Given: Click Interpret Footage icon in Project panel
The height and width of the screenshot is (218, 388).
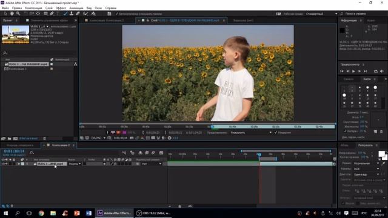Looking at the screenshot, I should pyautogui.click(x=3, y=139).
